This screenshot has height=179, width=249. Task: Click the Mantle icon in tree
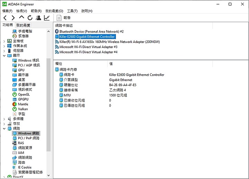tap(15, 104)
